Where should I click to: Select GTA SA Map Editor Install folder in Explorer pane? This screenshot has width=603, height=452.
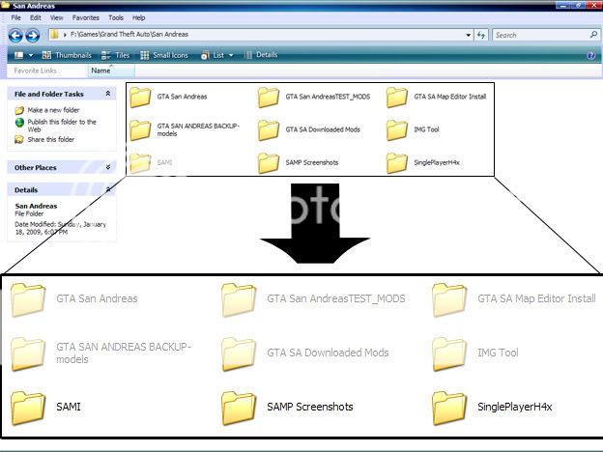(437, 97)
